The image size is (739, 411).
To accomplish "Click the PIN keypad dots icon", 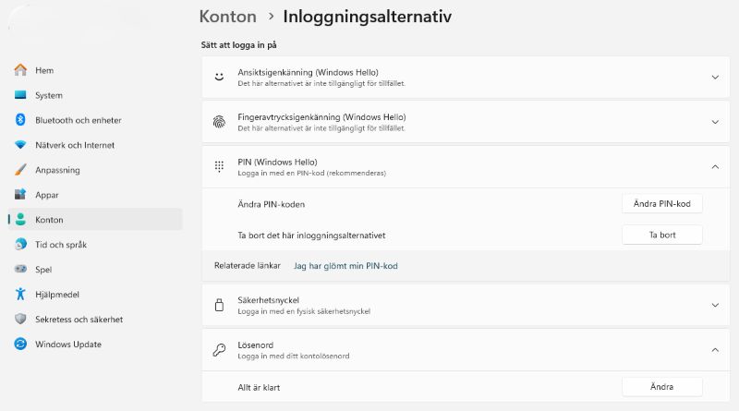I will tap(219, 167).
